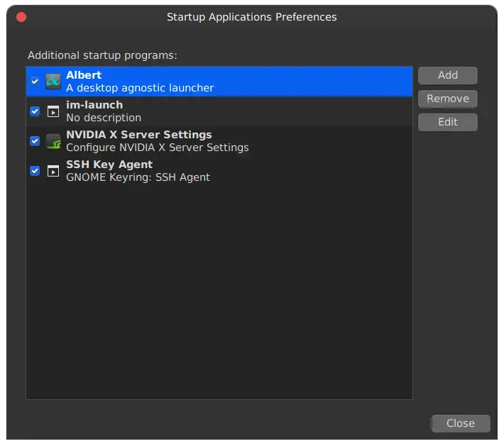This screenshot has width=504, height=446.
Task: Select the NVIDIA X Server Settings title
Action: (x=139, y=135)
